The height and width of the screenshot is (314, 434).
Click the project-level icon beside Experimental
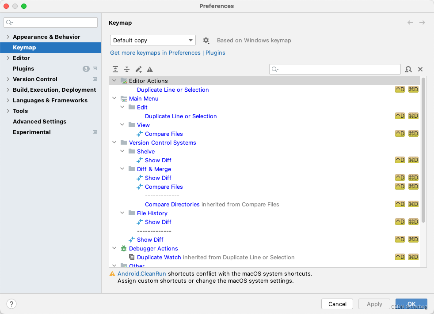(95, 132)
